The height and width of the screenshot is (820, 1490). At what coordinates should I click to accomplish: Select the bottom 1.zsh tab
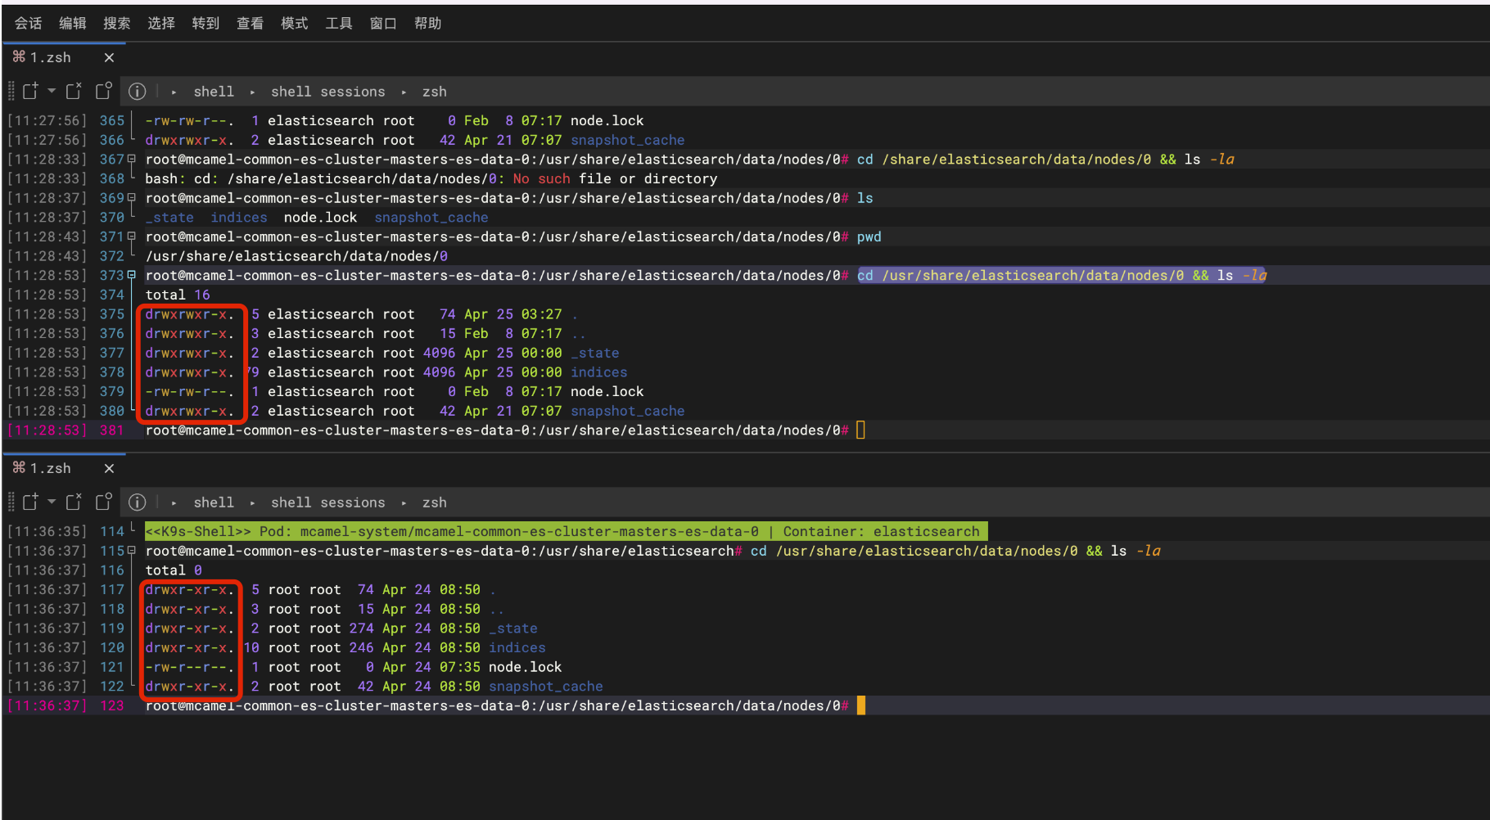coord(51,468)
